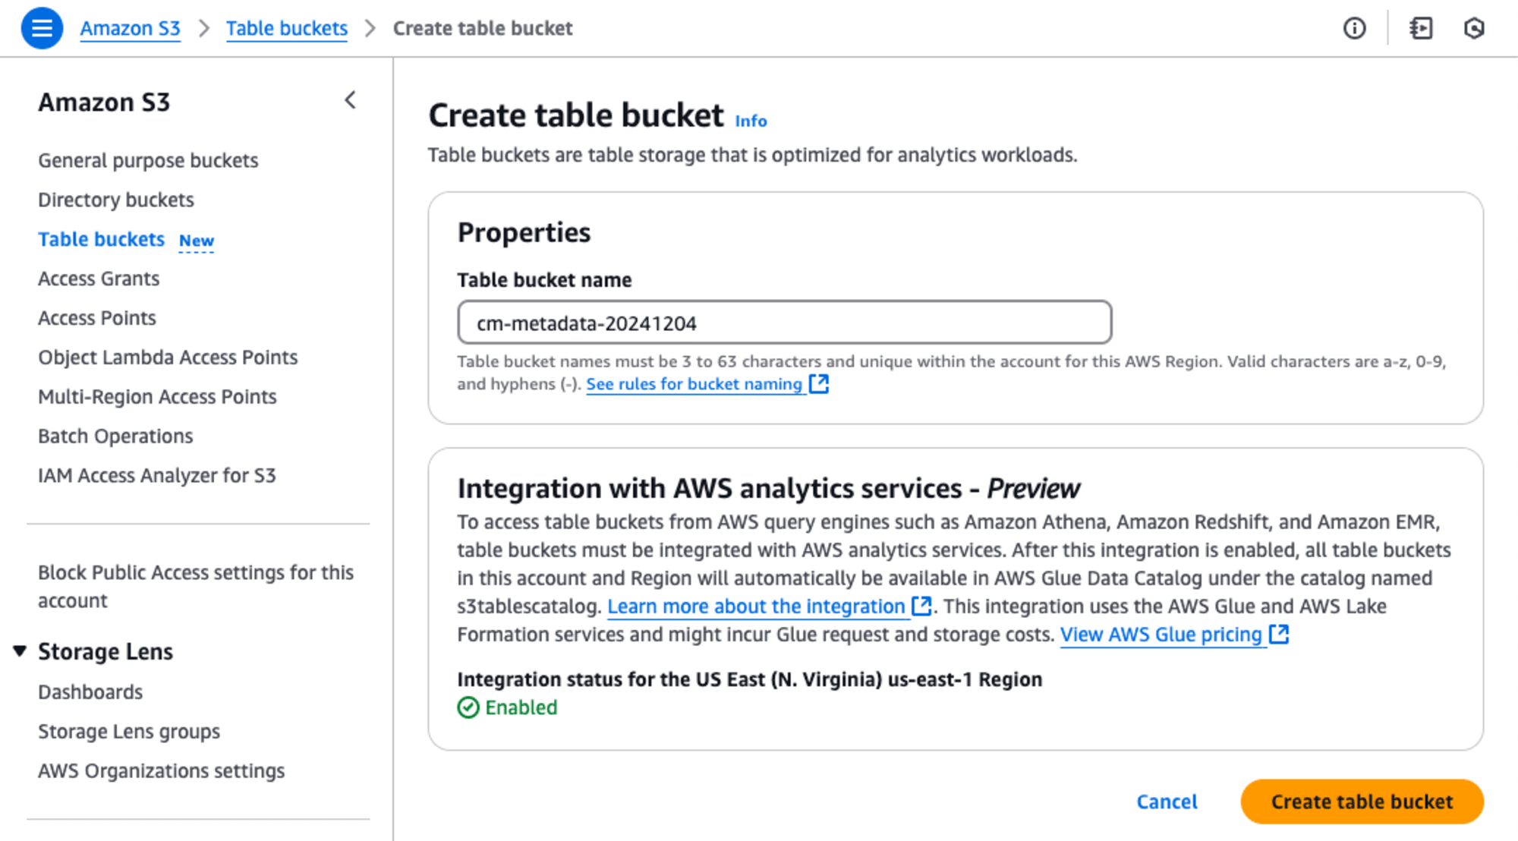Click external link icon beside bucket naming rules
The image size is (1518, 841).
point(819,383)
